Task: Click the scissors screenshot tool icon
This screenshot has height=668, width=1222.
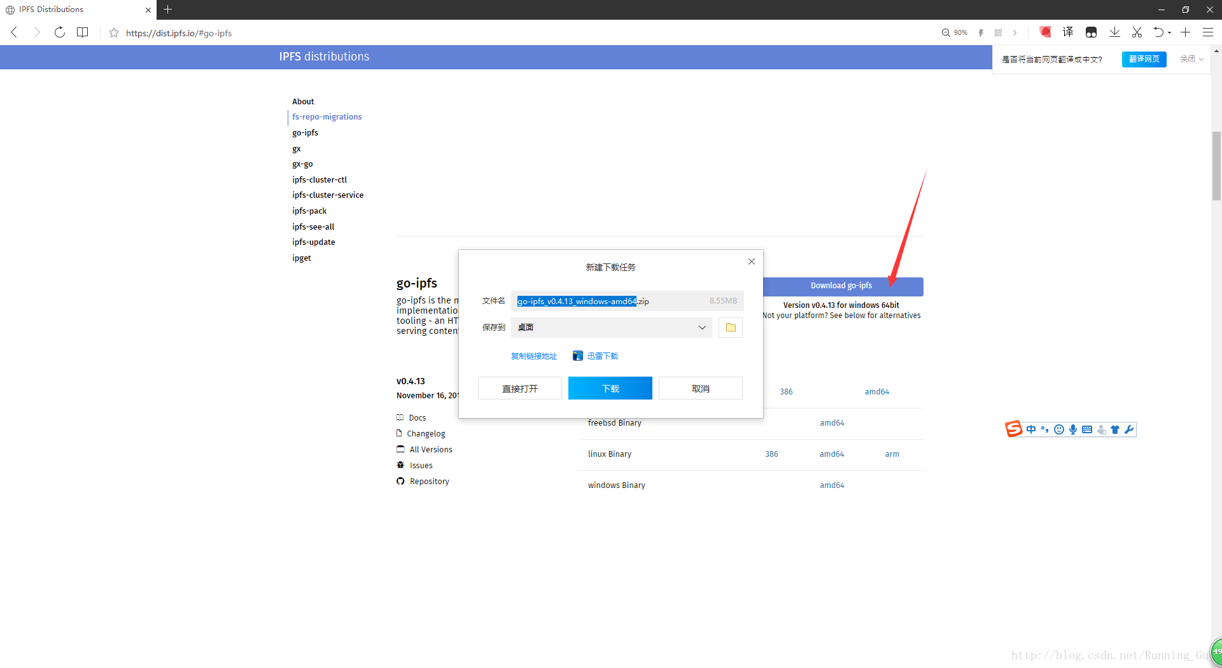Action: coord(1137,32)
